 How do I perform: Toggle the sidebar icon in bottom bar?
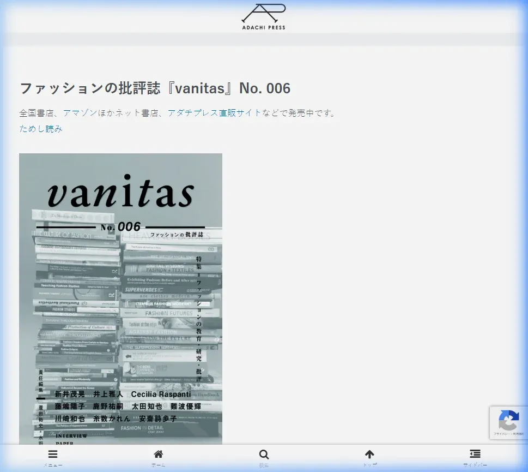[475, 454]
